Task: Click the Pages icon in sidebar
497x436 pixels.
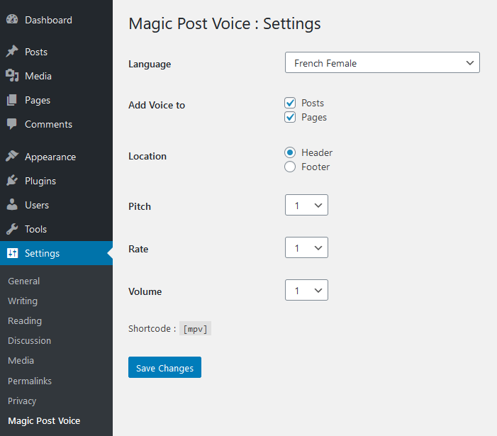Action: [x=12, y=100]
